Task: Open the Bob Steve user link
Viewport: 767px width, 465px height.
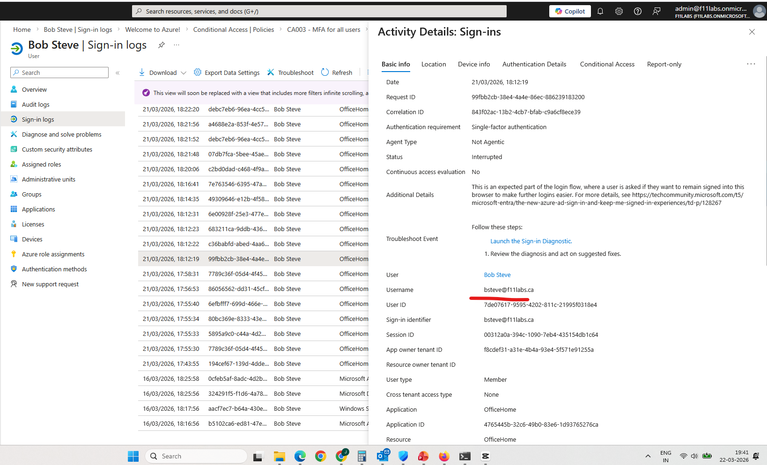Action: [497, 275]
